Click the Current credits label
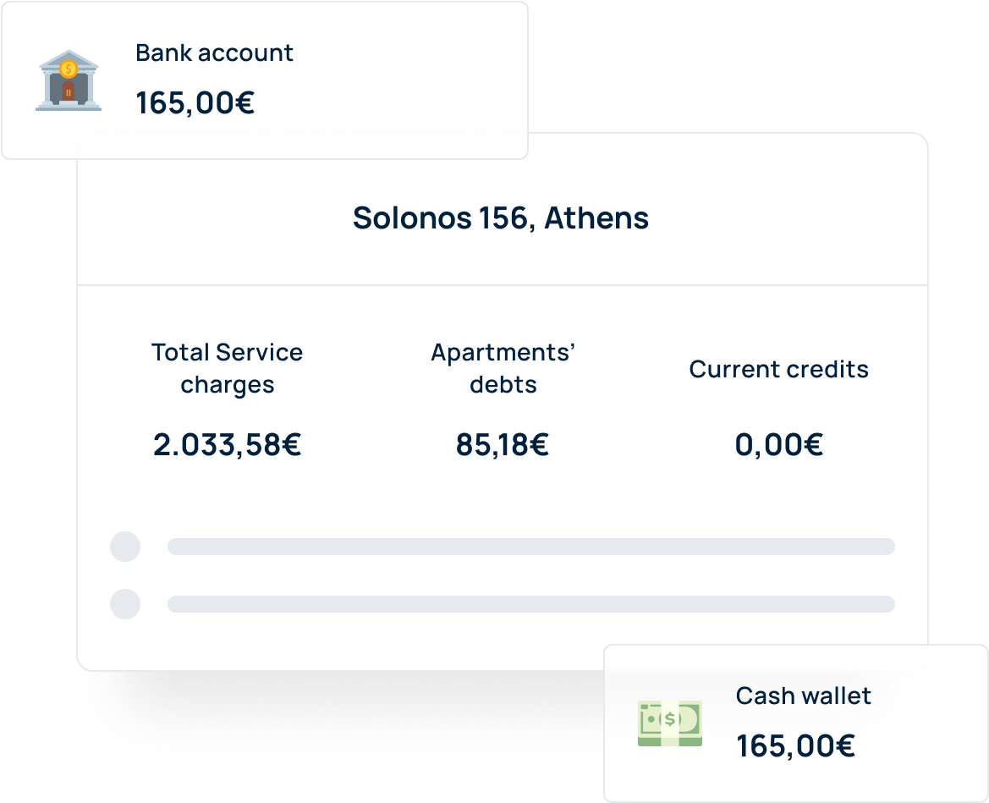 [779, 369]
